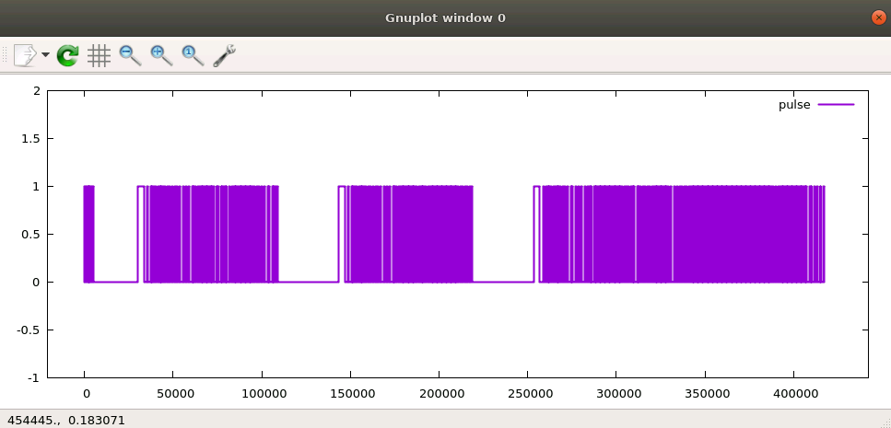Click the magnifier with minus sign
This screenshot has width=891, height=428.
tap(130, 55)
